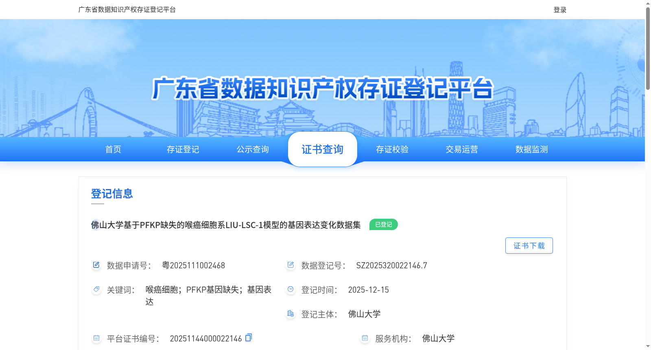Click the dataset title starting with 佛山大学基于PFKP
The width and height of the screenshot is (651, 350).
[226, 225]
